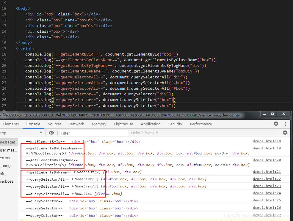Open the demo1.html:19 source link
This screenshot has height=221, width=293.
[x=267, y=148]
